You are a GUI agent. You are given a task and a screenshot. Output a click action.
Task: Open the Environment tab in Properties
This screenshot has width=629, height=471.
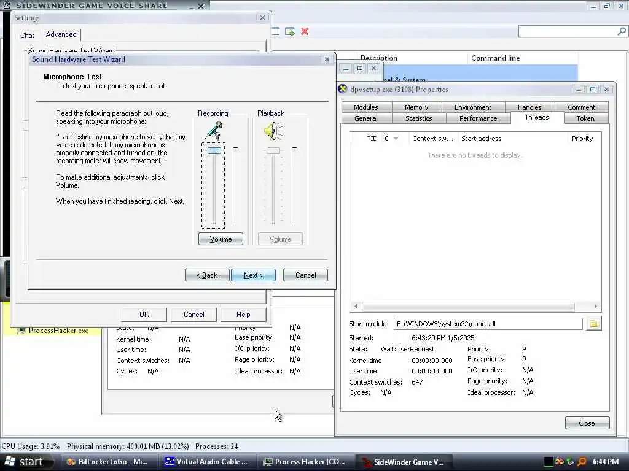pyautogui.click(x=473, y=107)
